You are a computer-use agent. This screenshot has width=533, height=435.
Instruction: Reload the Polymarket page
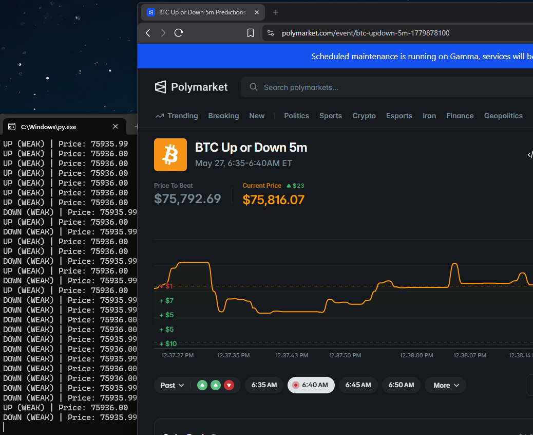[x=179, y=33]
